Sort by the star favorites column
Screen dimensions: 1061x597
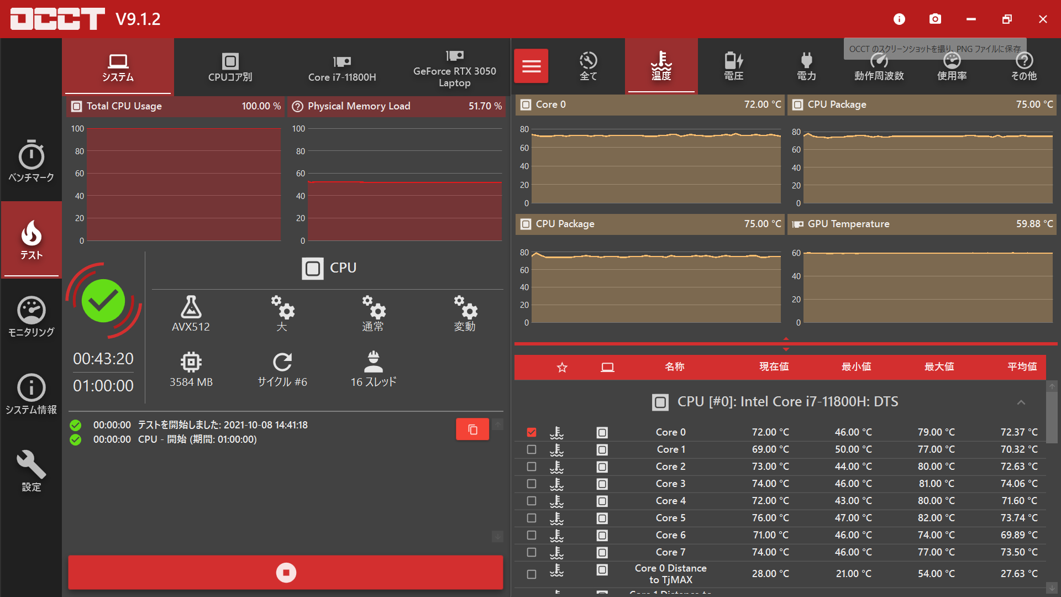[562, 367]
